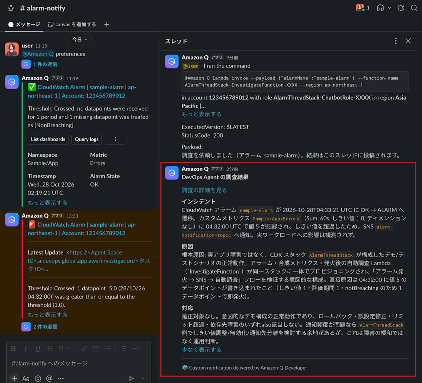Screen dimensions: 422x383
Task: Open green CloudWatch Alarm sample-alarm link
Action: click(x=82, y=91)
